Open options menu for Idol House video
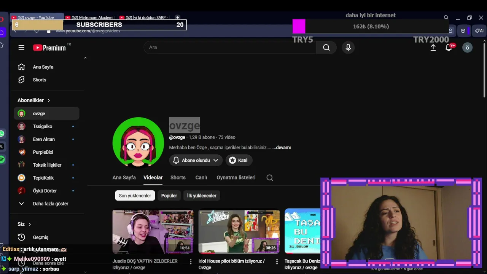The image size is (487, 274). coord(277,262)
